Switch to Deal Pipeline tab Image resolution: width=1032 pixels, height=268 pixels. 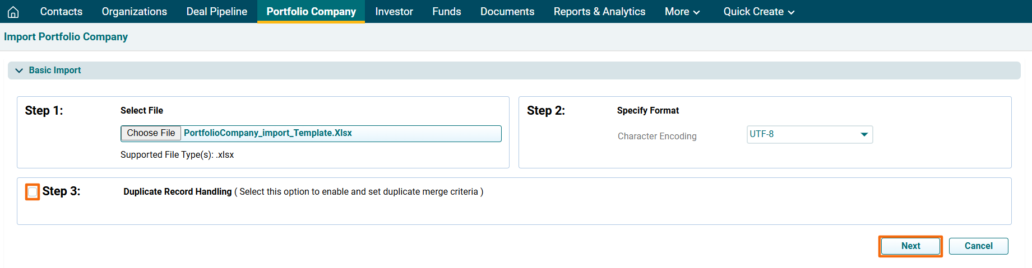(216, 12)
